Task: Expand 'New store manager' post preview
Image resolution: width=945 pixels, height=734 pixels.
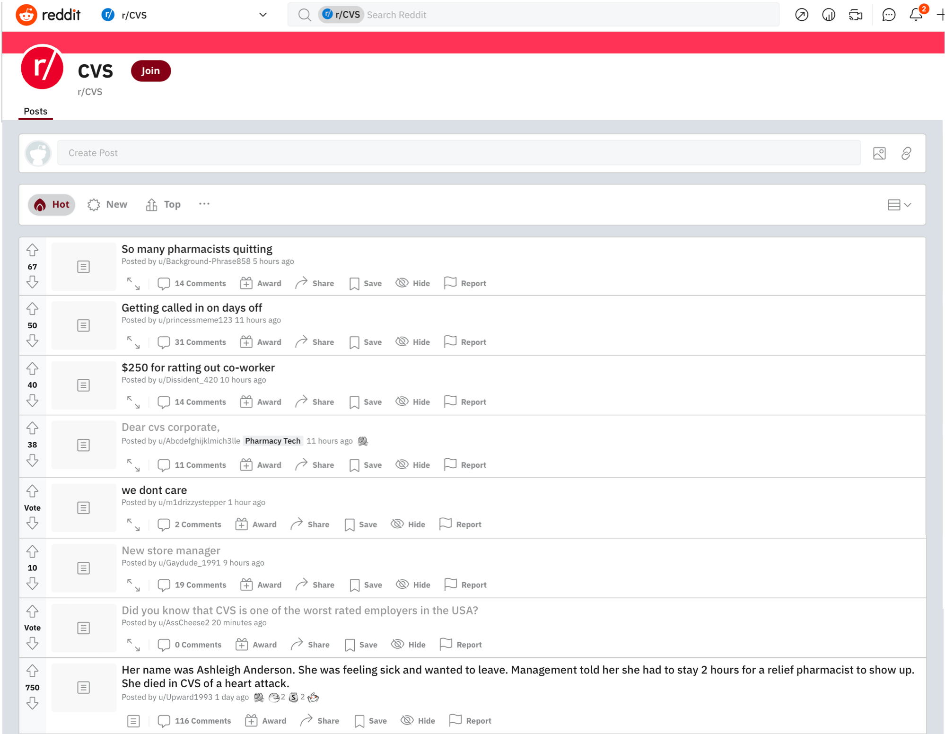Action: click(x=133, y=585)
